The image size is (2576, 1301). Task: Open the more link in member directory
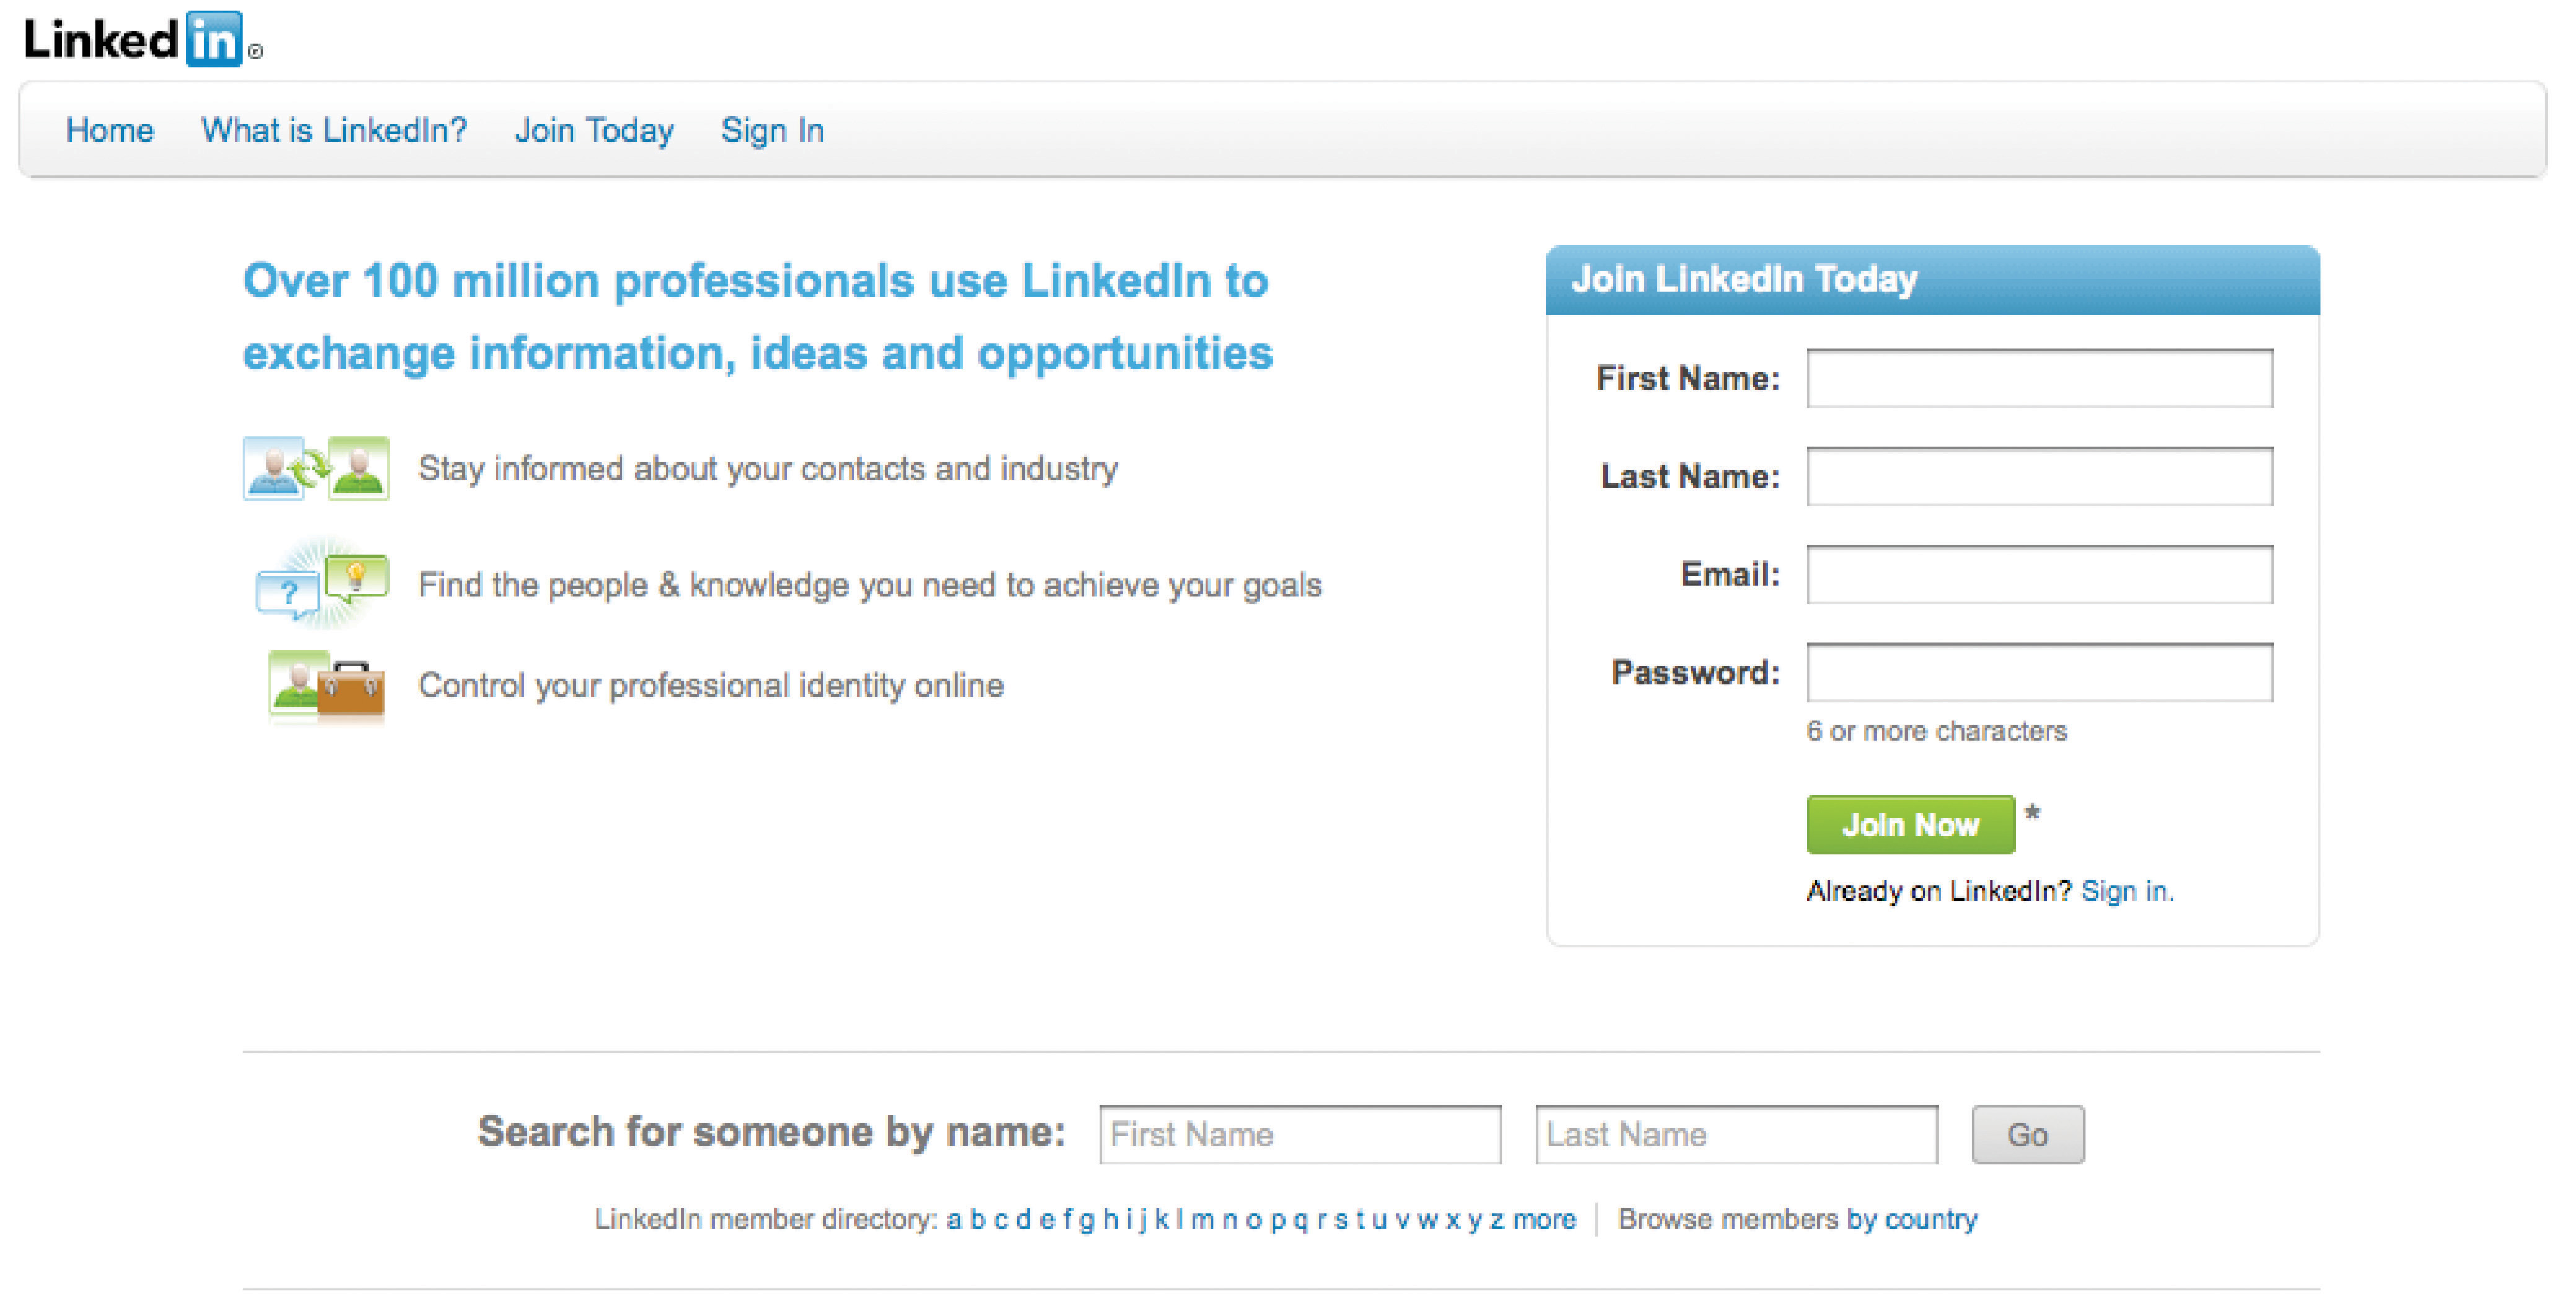[1544, 1219]
